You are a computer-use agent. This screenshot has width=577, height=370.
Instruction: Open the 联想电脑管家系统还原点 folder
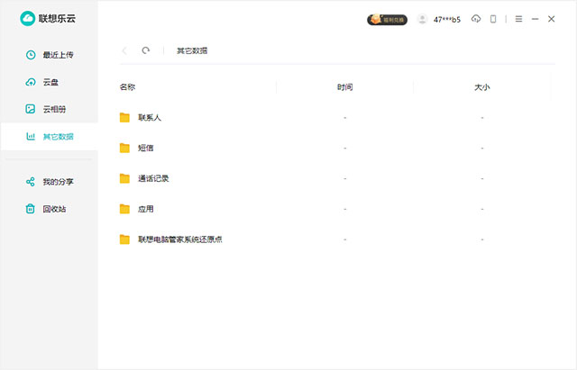tap(179, 239)
